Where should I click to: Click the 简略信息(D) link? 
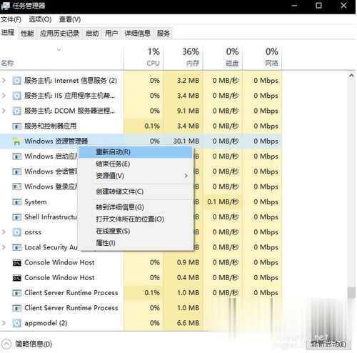[x=34, y=344]
